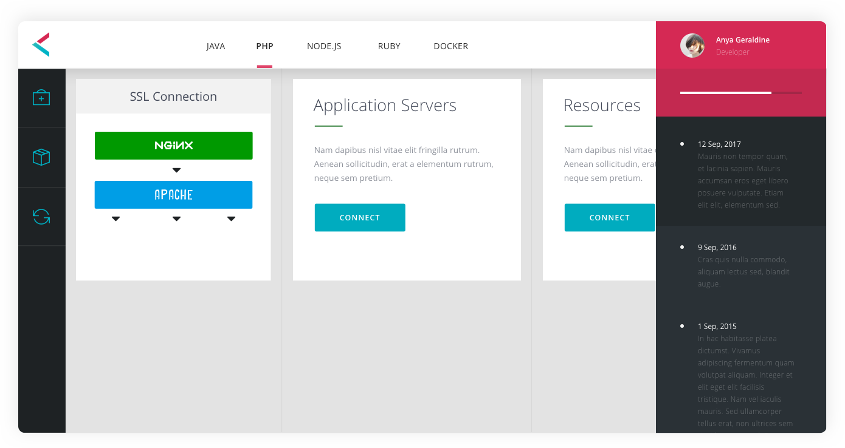Click the arrow between NGINX and APACHE
Image resolution: width=845 pixels, height=448 pixels.
click(x=176, y=171)
